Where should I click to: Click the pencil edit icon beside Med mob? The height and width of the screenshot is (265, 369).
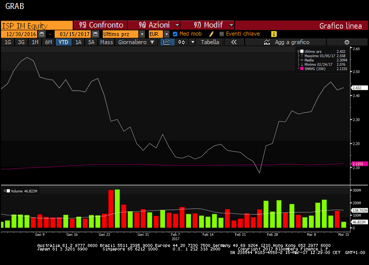[212, 34]
